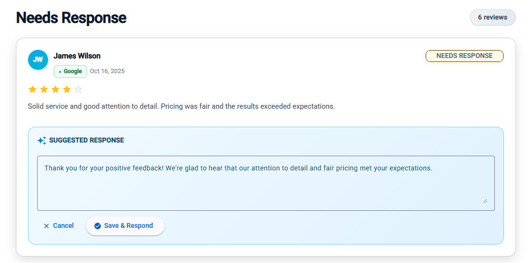Click the JW avatar circle
The height and width of the screenshot is (263, 530).
point(38,60)
